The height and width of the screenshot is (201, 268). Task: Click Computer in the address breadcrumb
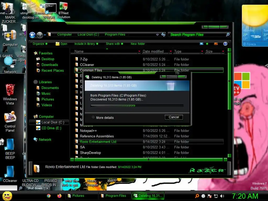click(64, 35)
